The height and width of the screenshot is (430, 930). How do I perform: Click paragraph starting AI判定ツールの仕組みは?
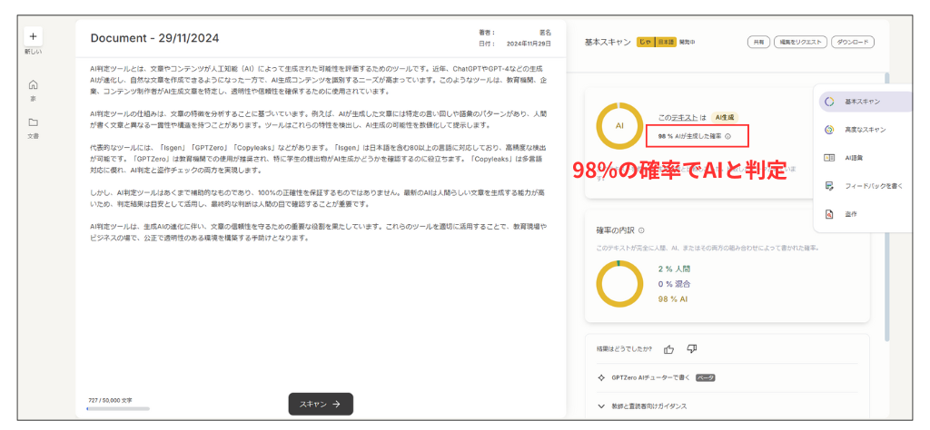tap(319, 119)
